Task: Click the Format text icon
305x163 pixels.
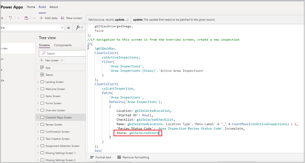Action: pos(92,157)
